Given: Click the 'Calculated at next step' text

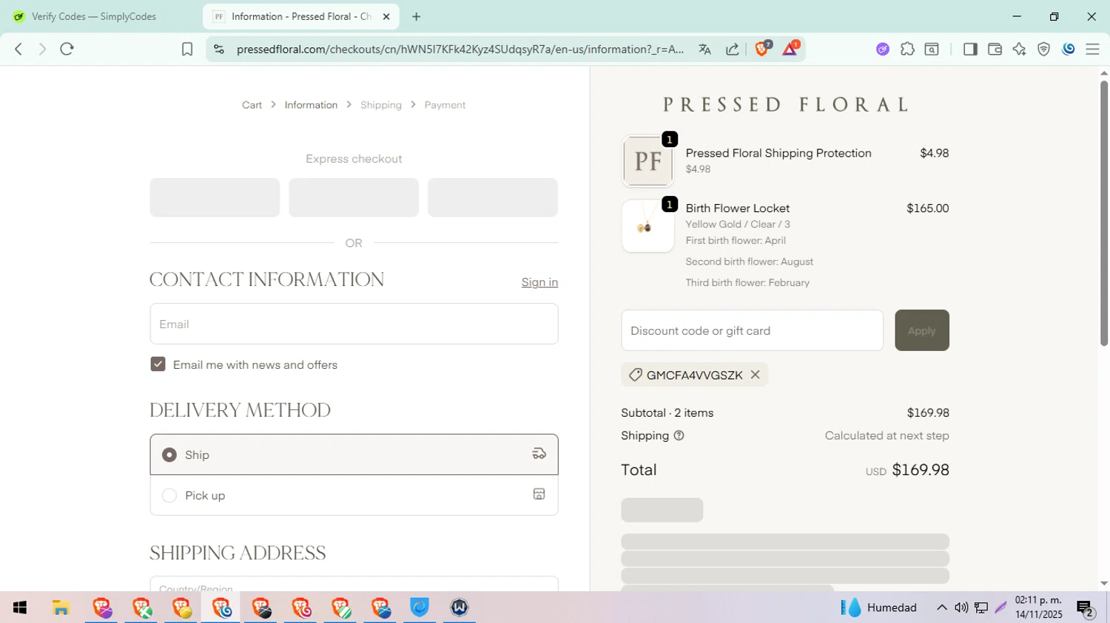Looking at the screenshot, I should coord(887,435).
